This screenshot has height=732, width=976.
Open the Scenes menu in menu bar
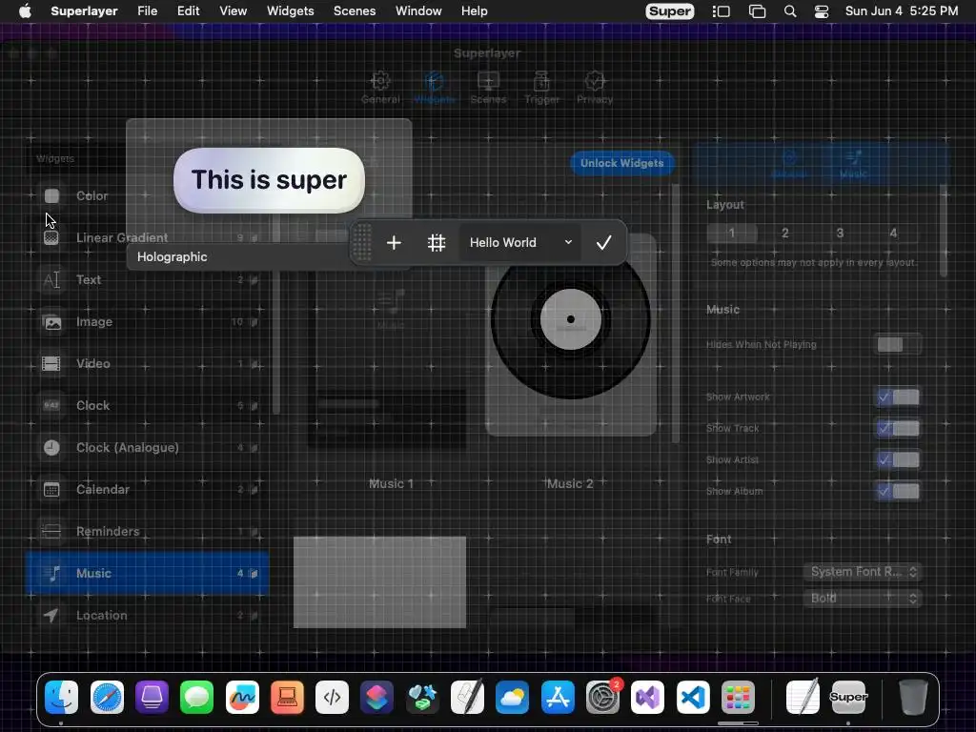355,11
